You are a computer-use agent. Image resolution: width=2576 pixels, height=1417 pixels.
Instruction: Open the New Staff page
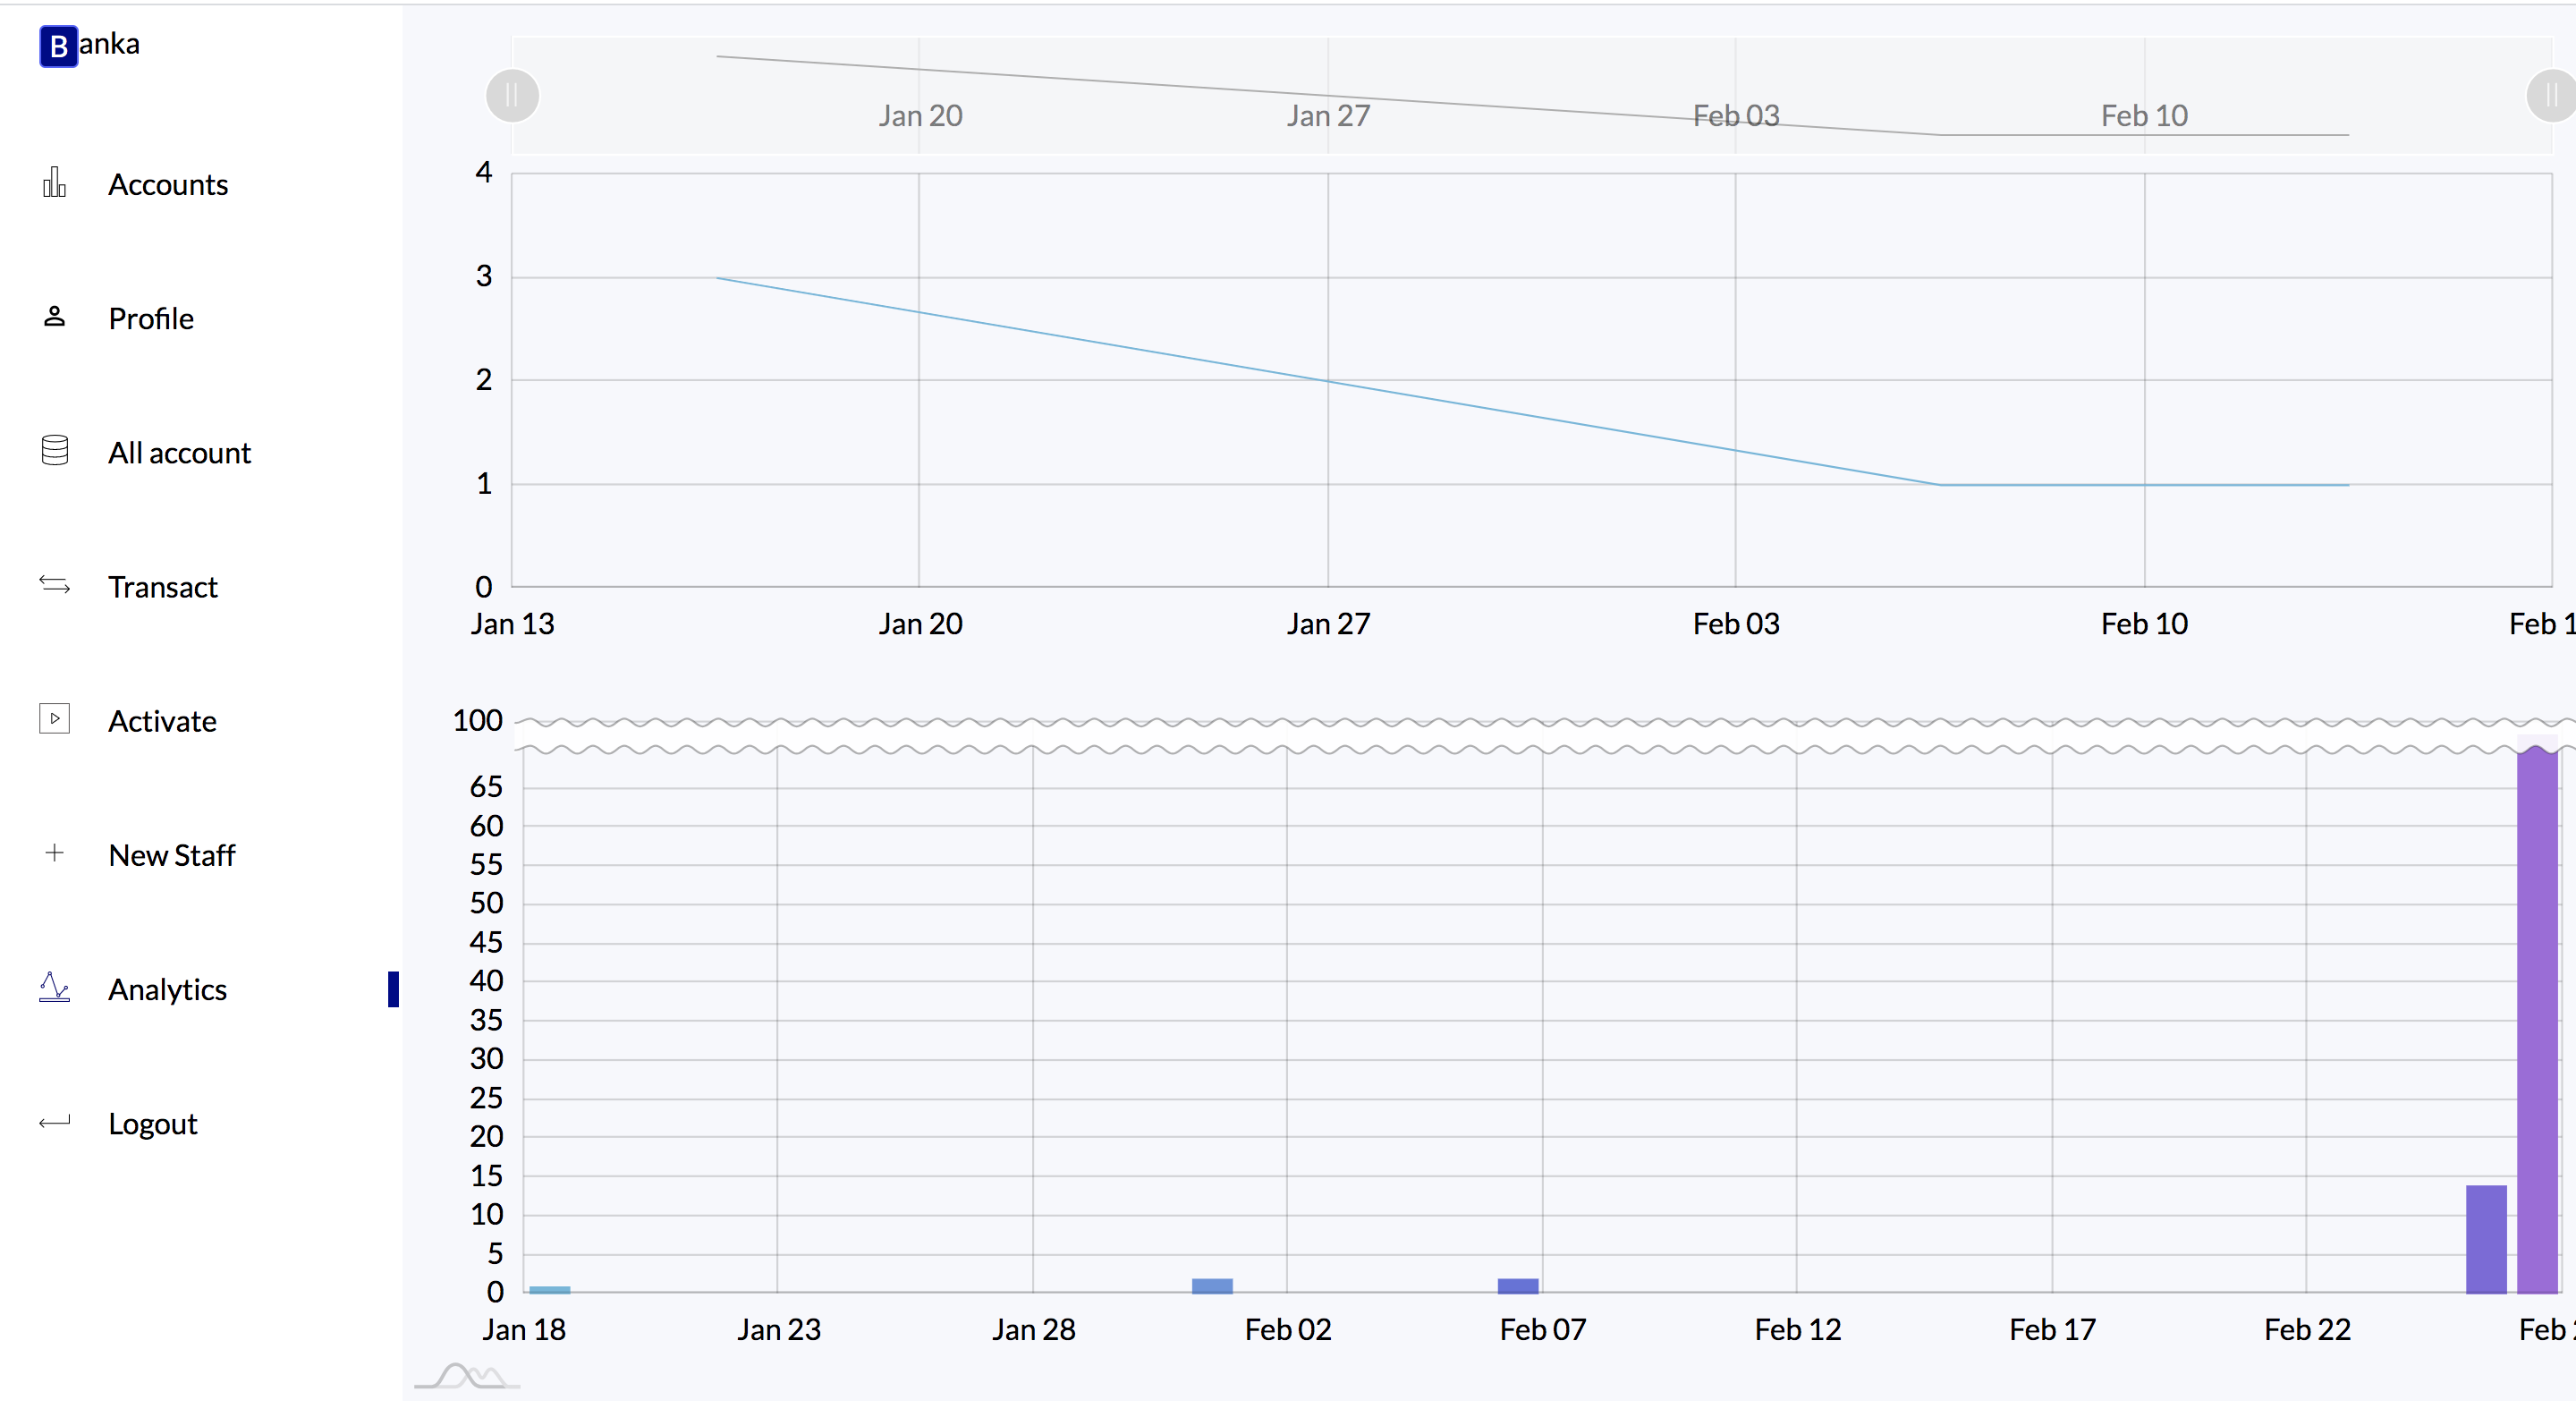[x=171, y=856]
